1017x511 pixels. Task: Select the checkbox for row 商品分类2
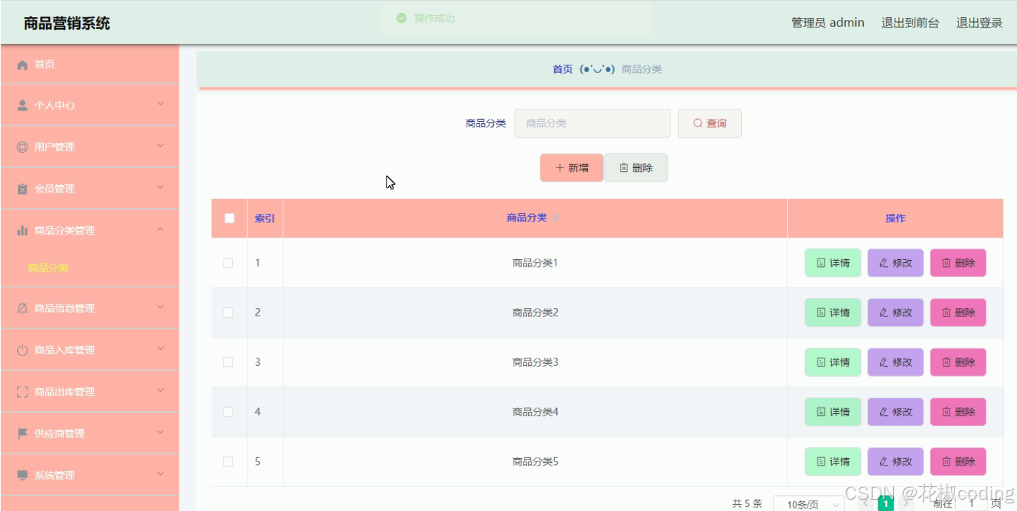[x=228, y=312]
